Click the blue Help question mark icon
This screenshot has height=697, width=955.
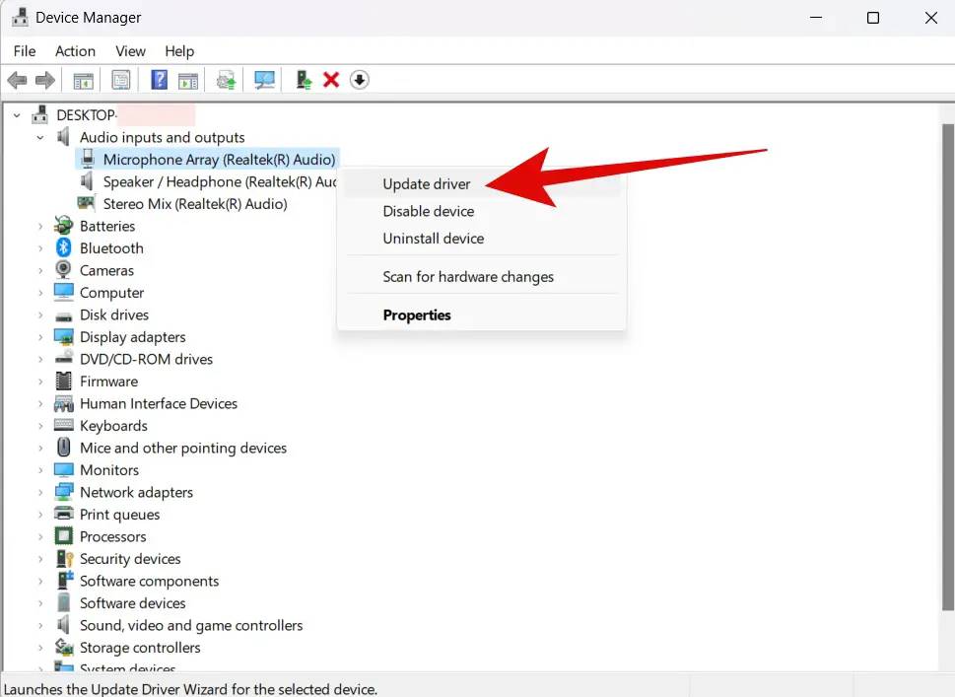point(159,80)
